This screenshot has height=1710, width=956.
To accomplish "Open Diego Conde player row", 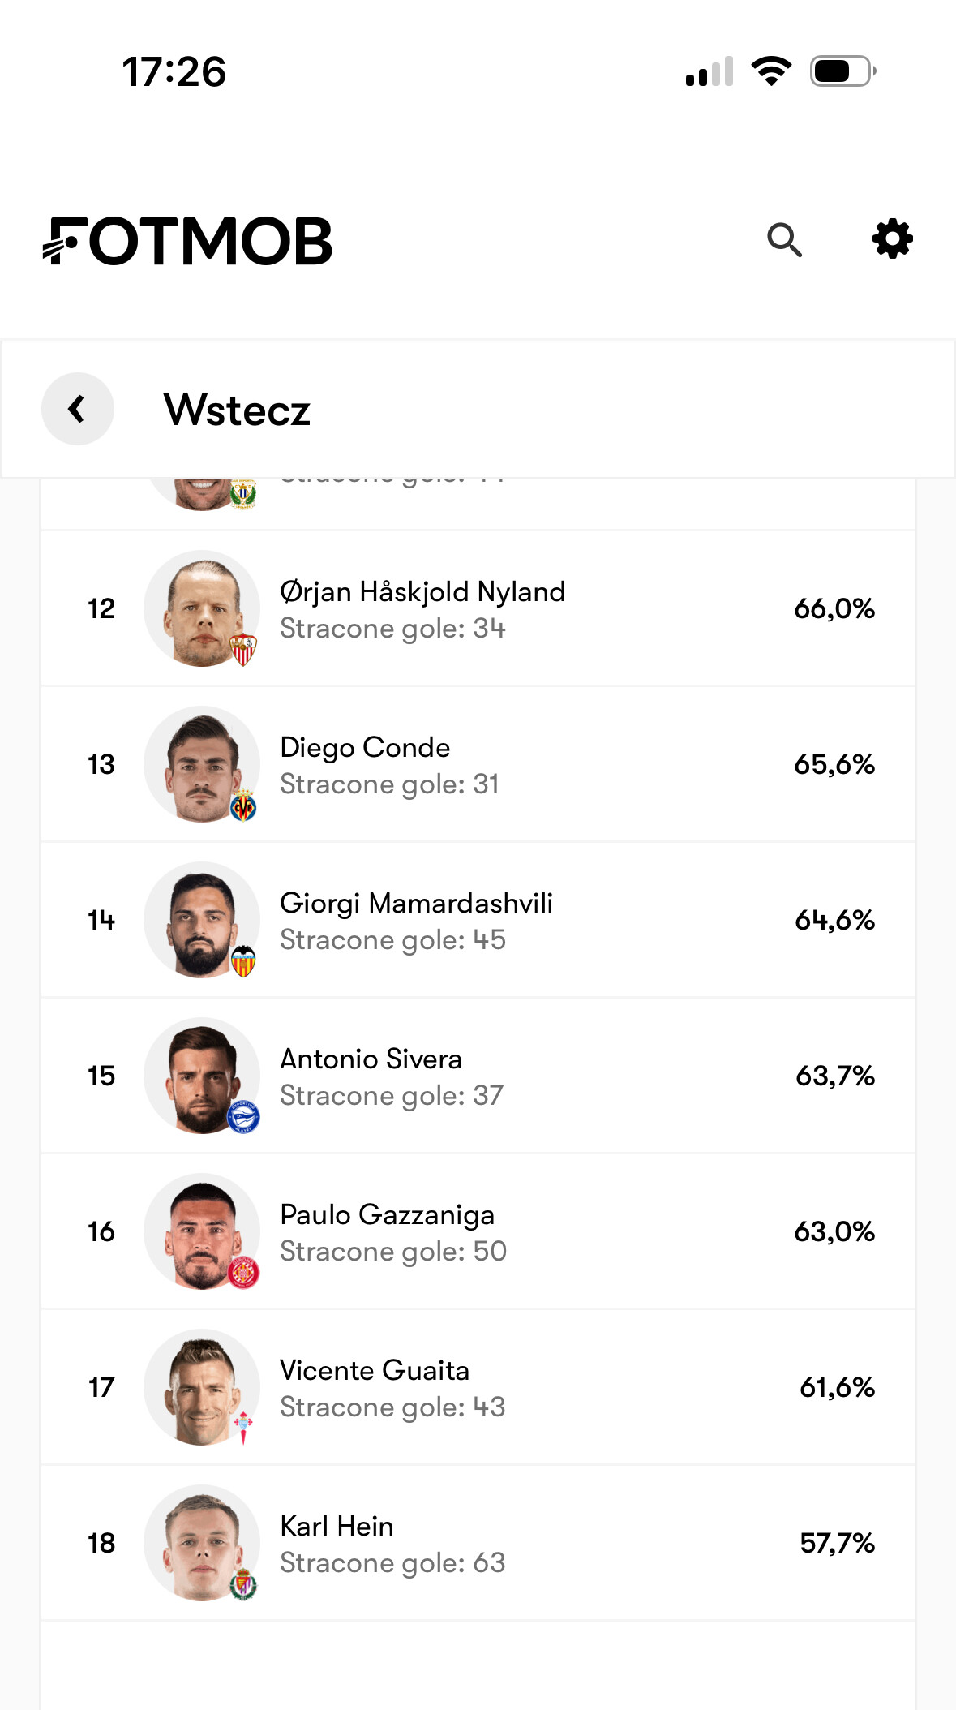I will pyautogui.click(x=478, y=764).
